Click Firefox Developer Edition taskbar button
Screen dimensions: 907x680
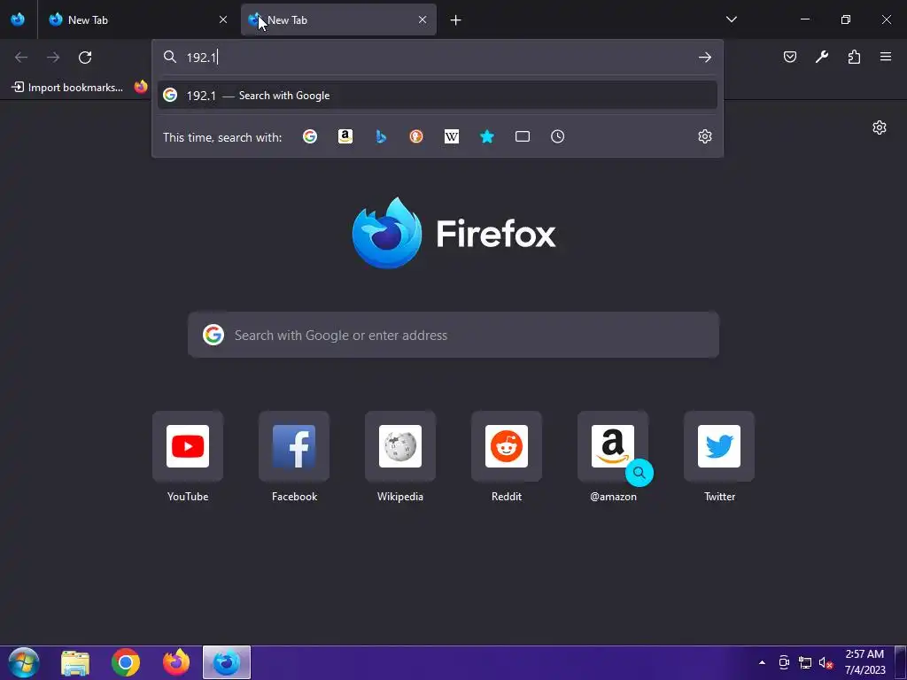pyautogui.click(x=227, y=662)
